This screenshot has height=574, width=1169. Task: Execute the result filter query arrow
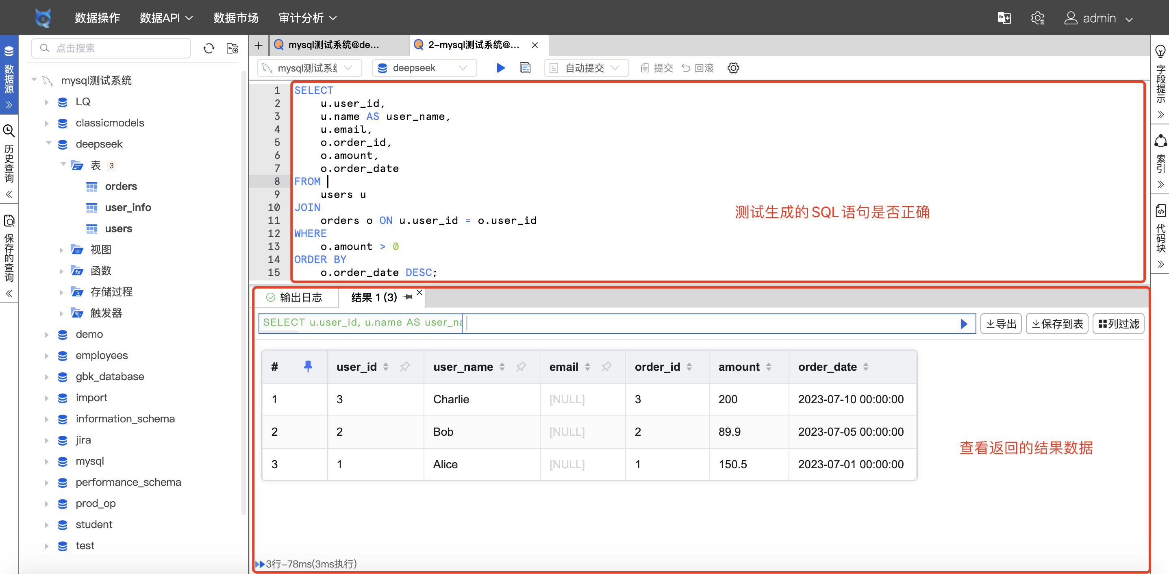click(964, 324)
